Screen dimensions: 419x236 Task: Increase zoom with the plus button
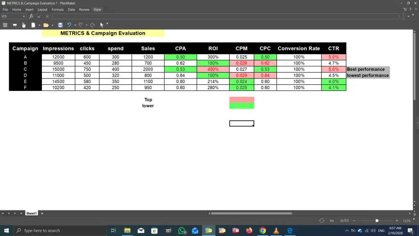[x=397, y=221]
